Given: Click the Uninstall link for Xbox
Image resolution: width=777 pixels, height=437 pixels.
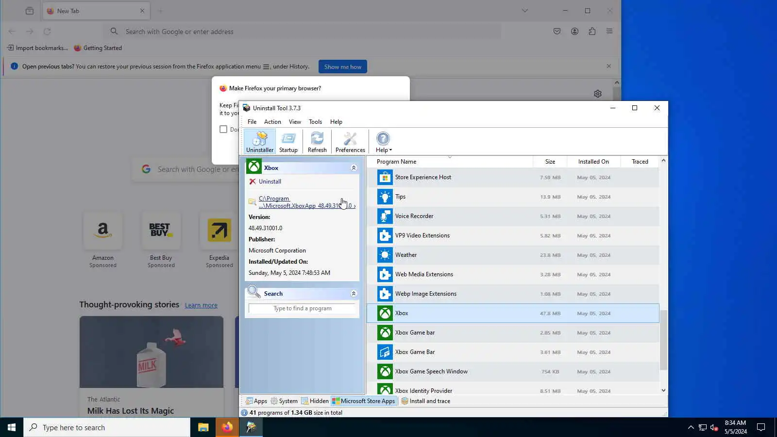Looking at the screenshot, I should tap(270, 182).
